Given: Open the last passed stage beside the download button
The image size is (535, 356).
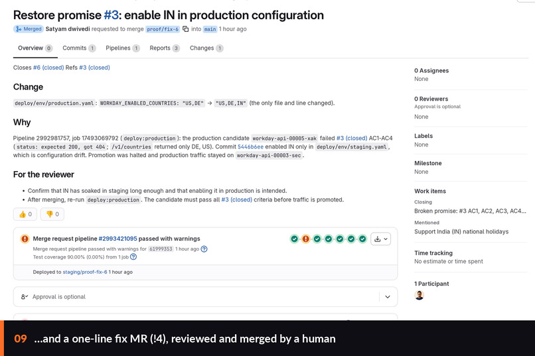Looking at the screenshot, I should click(x=362, y=239).
